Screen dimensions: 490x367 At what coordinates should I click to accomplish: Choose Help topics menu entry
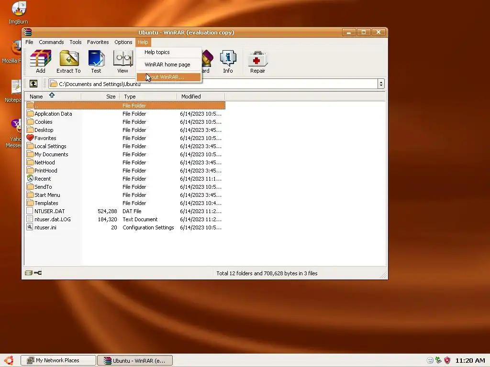[x=169, y=52]
